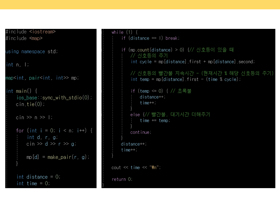The width and height of the screenshot is (280, 210).
Task: Click the 'cin.tie(0);' line
Action: tap(30, 104)
